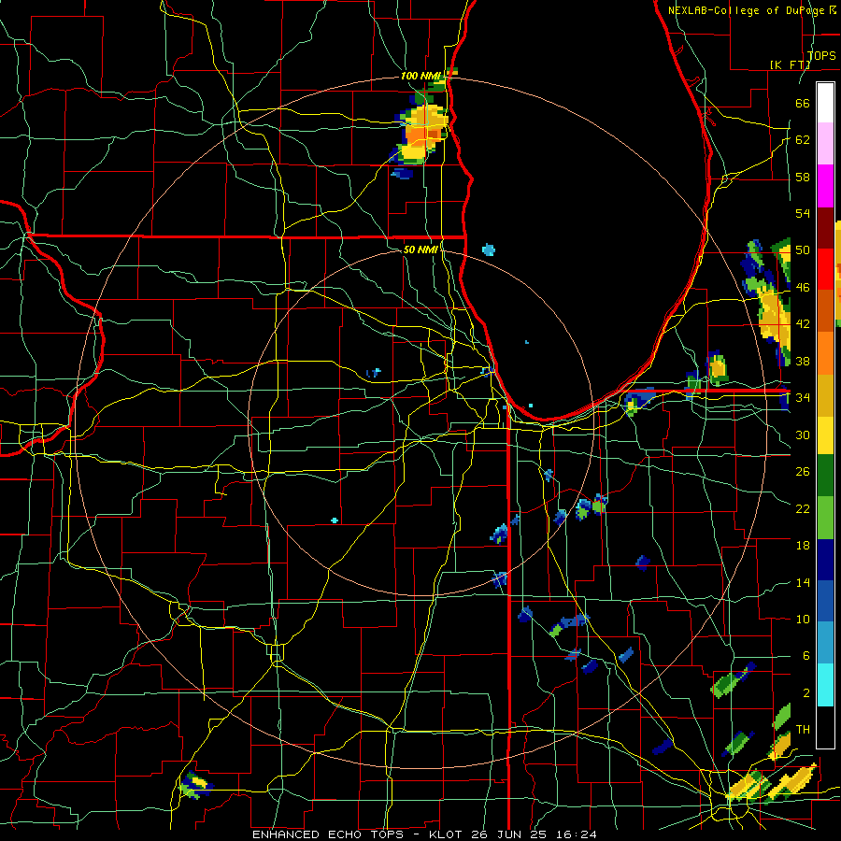Select the bright red legend color band
Viewport: 841px width, 841px height.
pyautogui.click(x=825, y=269)
